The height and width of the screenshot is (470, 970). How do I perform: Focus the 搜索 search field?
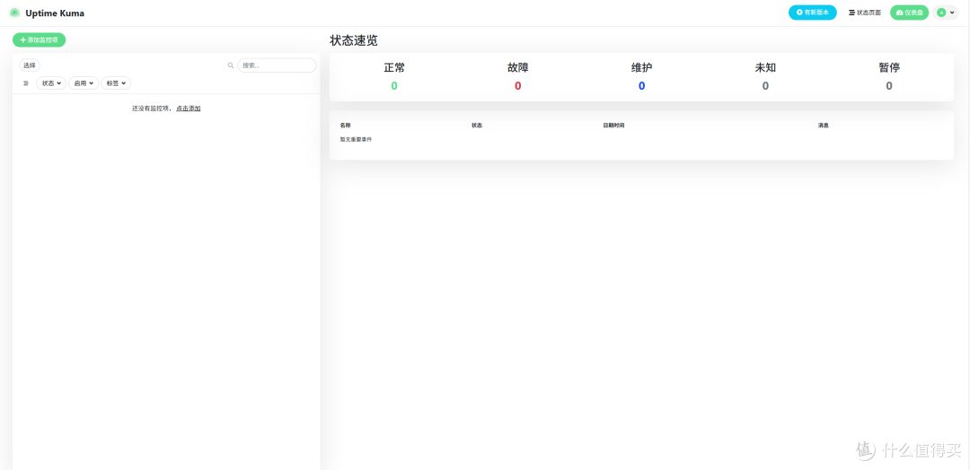[x=277, y=65]
